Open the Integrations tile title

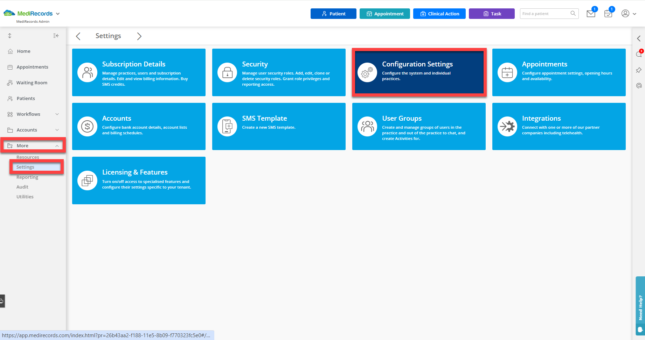tap(541, 118)
